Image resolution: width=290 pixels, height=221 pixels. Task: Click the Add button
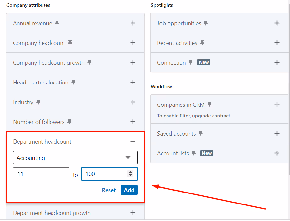pyautogui.click(x=129, y=190)
